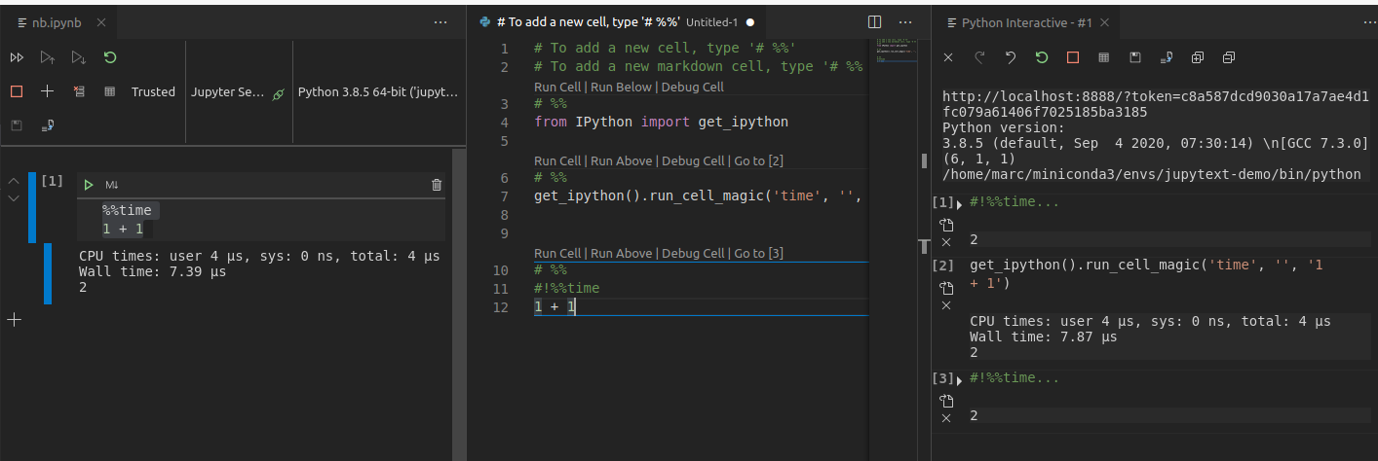Open the Jupyter Server selector
The width and height of the screenshot is (1378, 461).
[230, 92]
